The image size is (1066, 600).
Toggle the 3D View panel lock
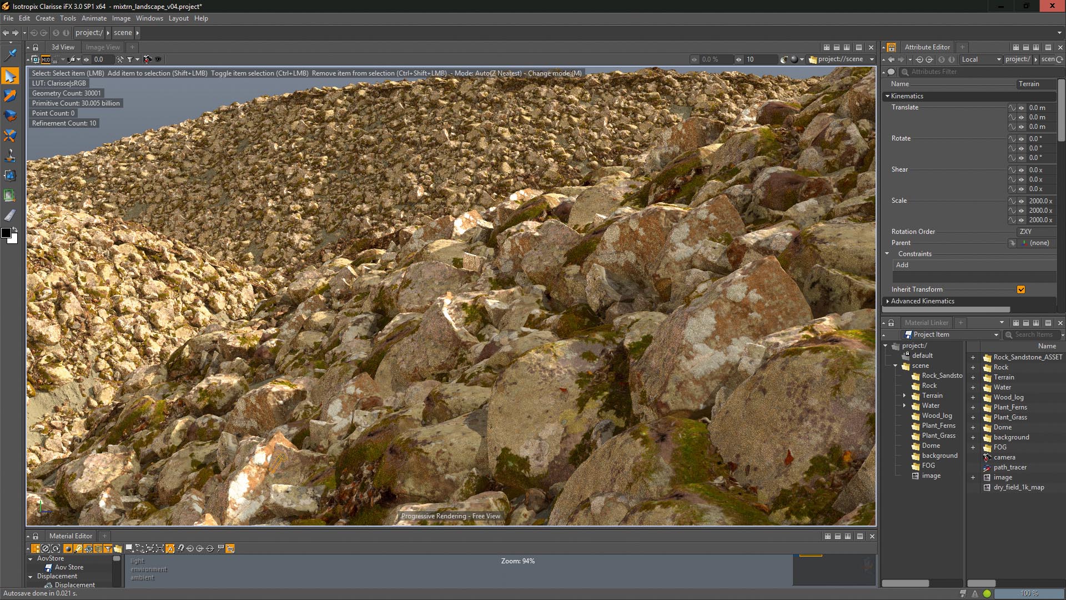click(x=36, y=47)
